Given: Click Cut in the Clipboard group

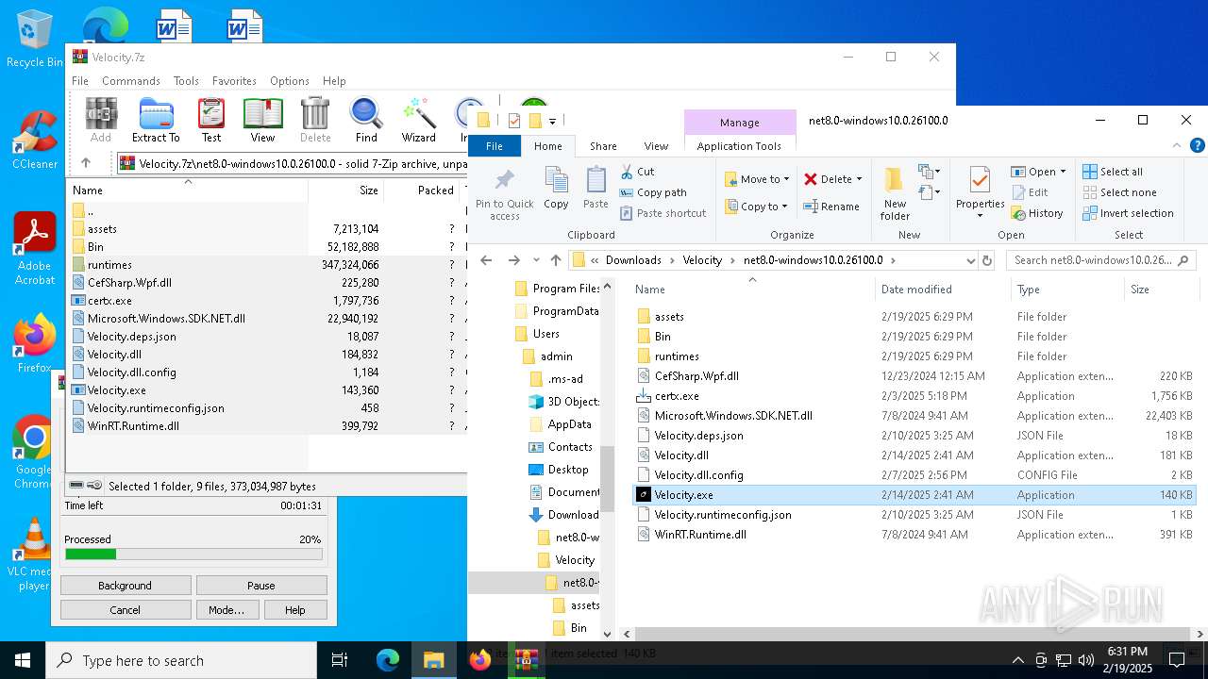Looking at the screenshot, I should [637, 172].
